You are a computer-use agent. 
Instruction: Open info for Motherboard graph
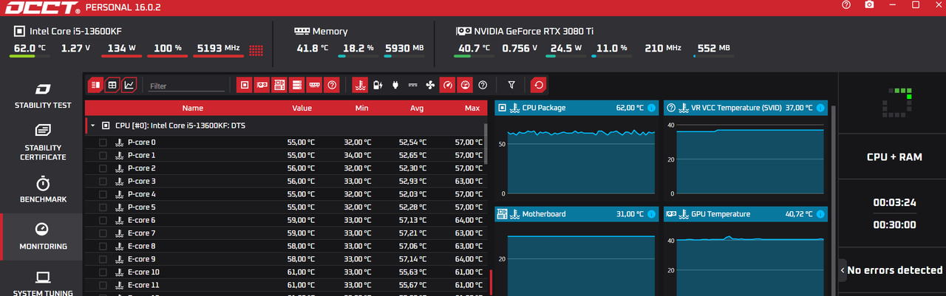point(651,214)
